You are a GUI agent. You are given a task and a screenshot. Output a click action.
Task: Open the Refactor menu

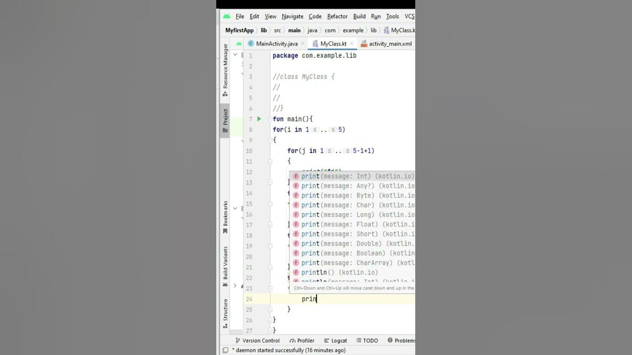click(x=337, y=16)
